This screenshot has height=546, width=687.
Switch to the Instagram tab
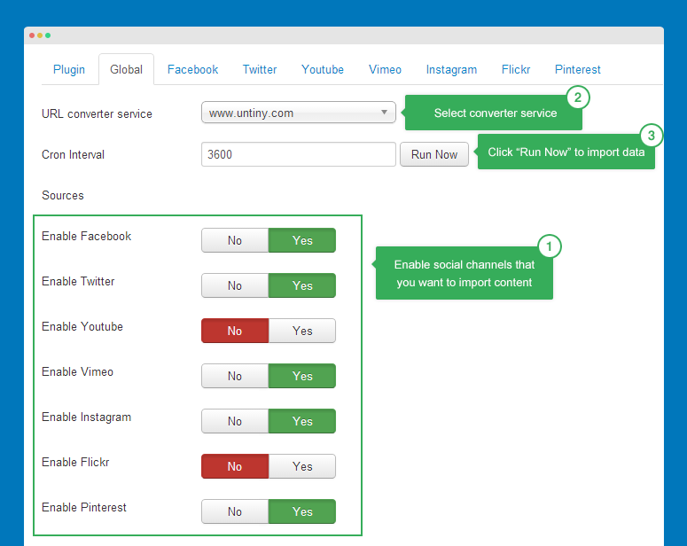click(451, 69)
